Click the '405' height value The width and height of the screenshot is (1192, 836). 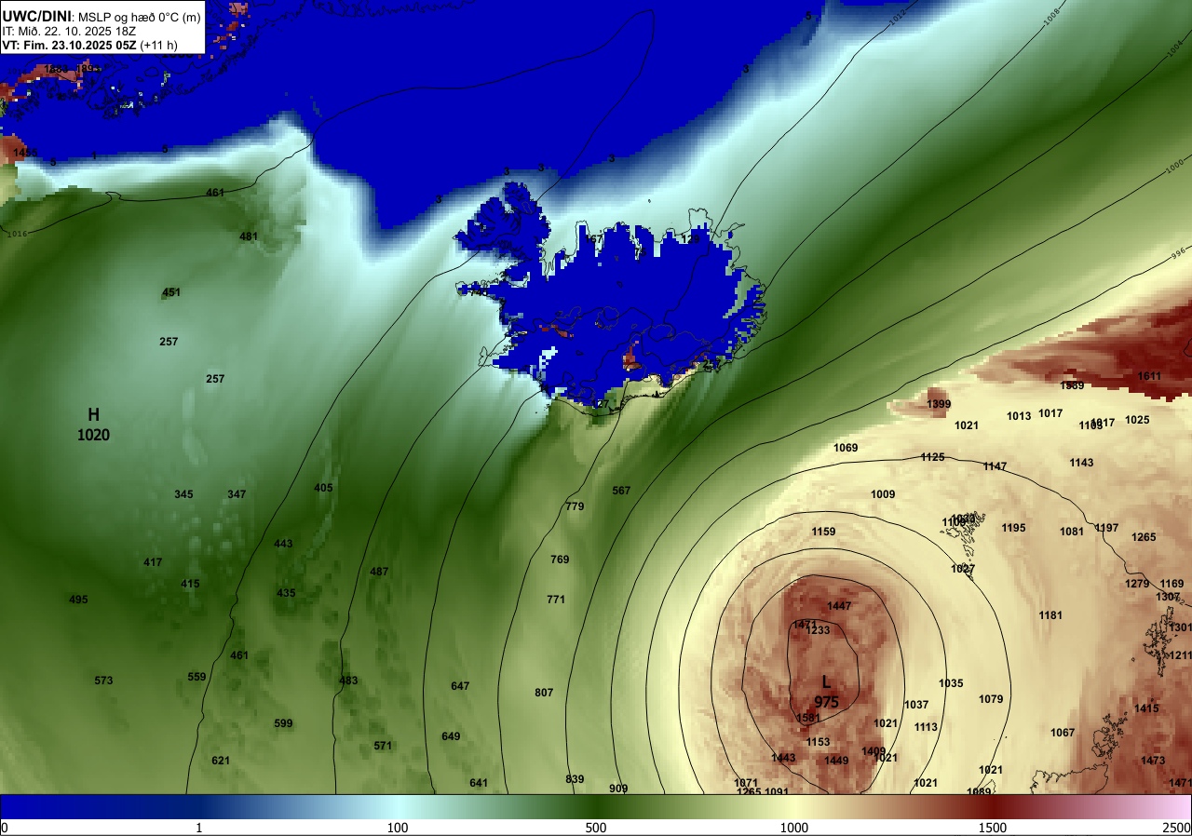323,488
